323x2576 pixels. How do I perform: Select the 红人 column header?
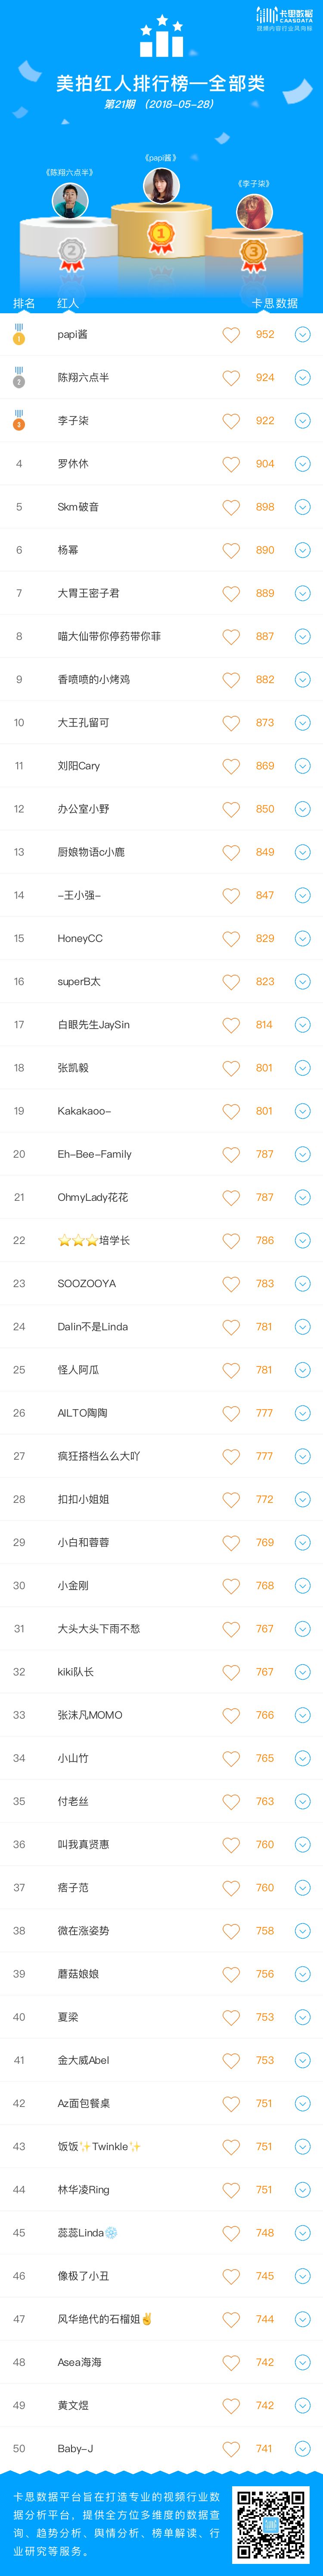(68, 303)
